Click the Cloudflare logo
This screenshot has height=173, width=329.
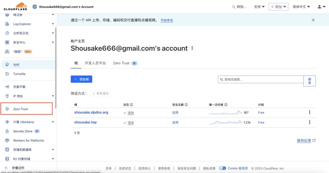(x=15, y=6)
